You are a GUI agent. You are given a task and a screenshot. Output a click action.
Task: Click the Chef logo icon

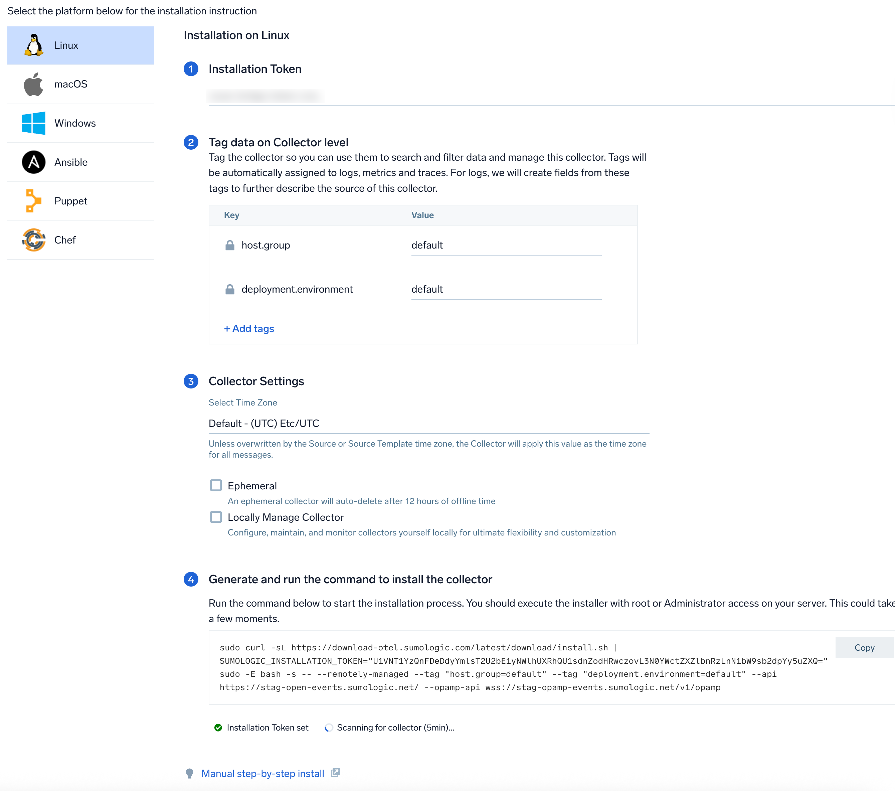(x=34, y=240)
